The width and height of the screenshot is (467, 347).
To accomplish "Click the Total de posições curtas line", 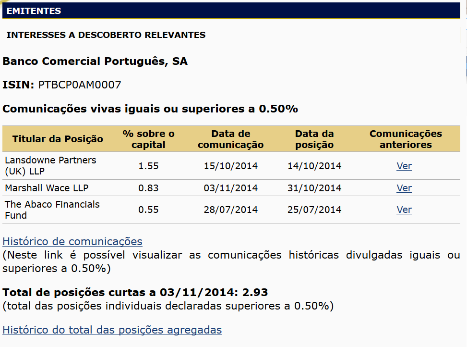I will click(x=135, y=292).
